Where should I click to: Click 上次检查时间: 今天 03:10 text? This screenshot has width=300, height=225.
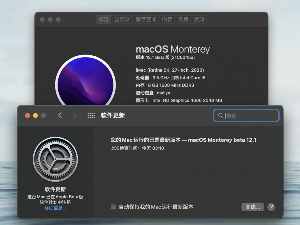coord(137,148)
